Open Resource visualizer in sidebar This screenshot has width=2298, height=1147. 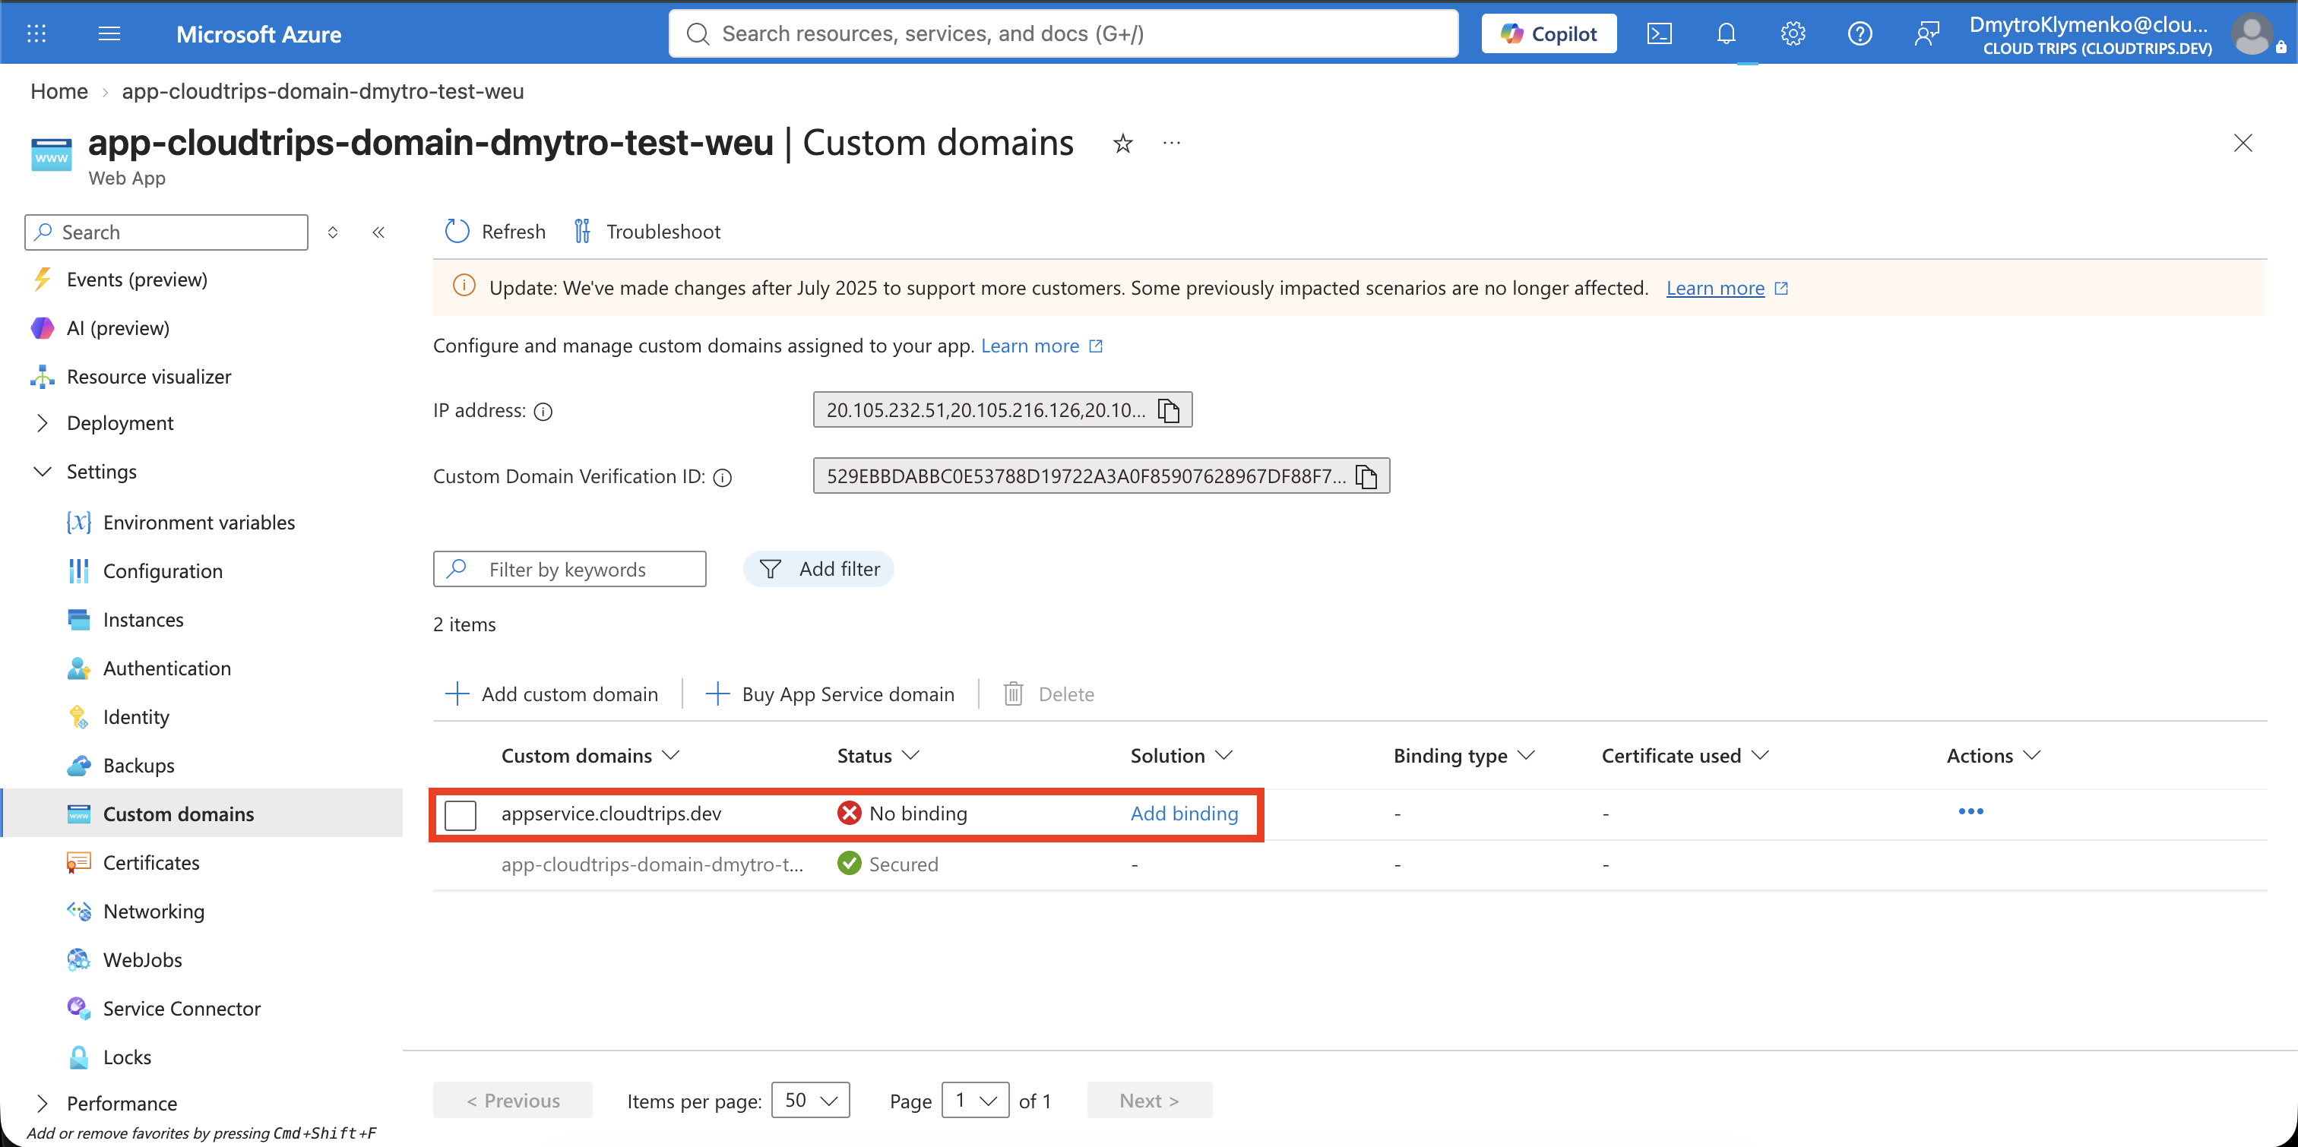pos(148,377)
